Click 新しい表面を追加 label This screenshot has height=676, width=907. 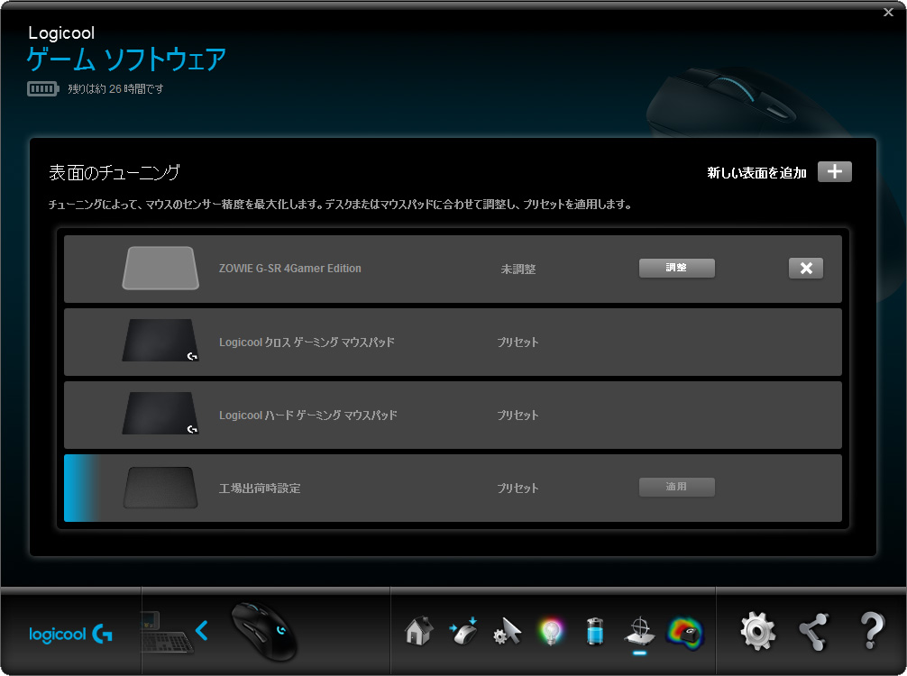(x=756, y=173)
